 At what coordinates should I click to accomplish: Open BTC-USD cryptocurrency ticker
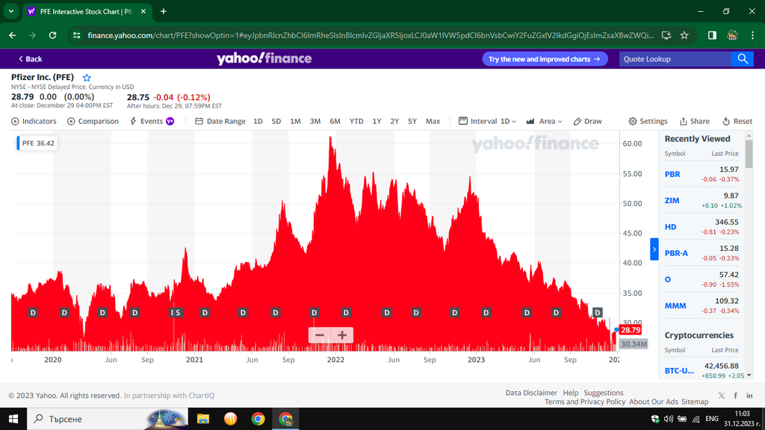point(679,370)
